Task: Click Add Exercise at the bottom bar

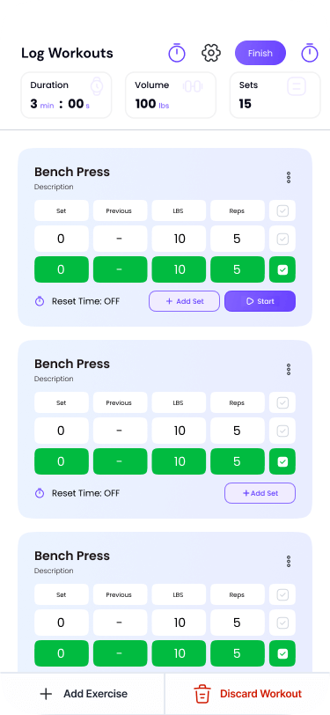Action: 84,694
